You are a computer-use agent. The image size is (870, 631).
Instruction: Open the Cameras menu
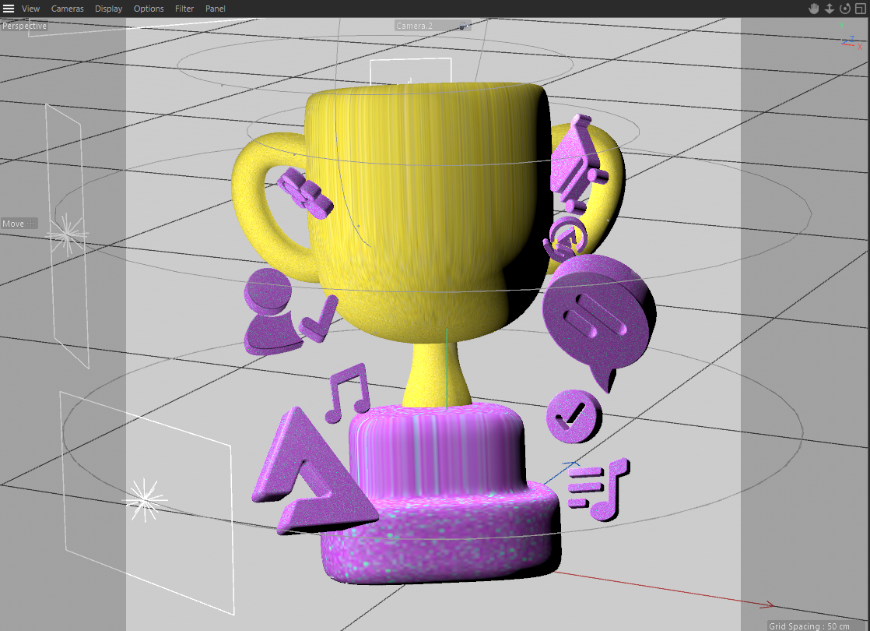[67, 9]
